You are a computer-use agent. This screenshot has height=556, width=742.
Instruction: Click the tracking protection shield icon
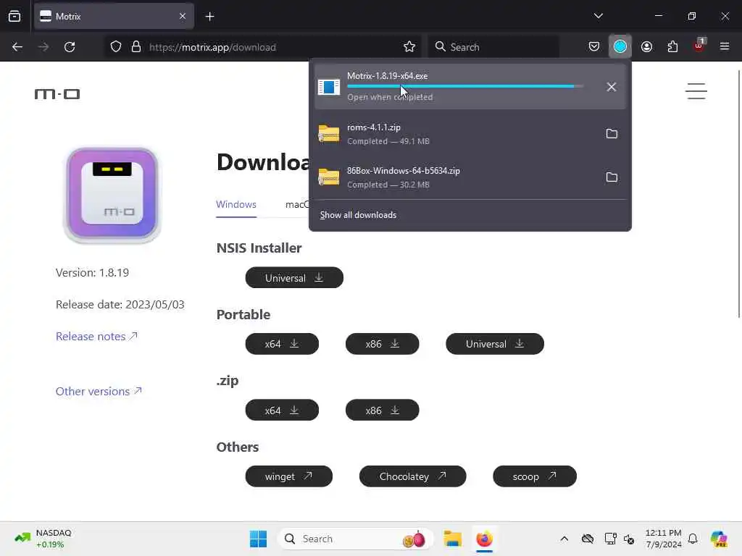(x=116, y=47)
